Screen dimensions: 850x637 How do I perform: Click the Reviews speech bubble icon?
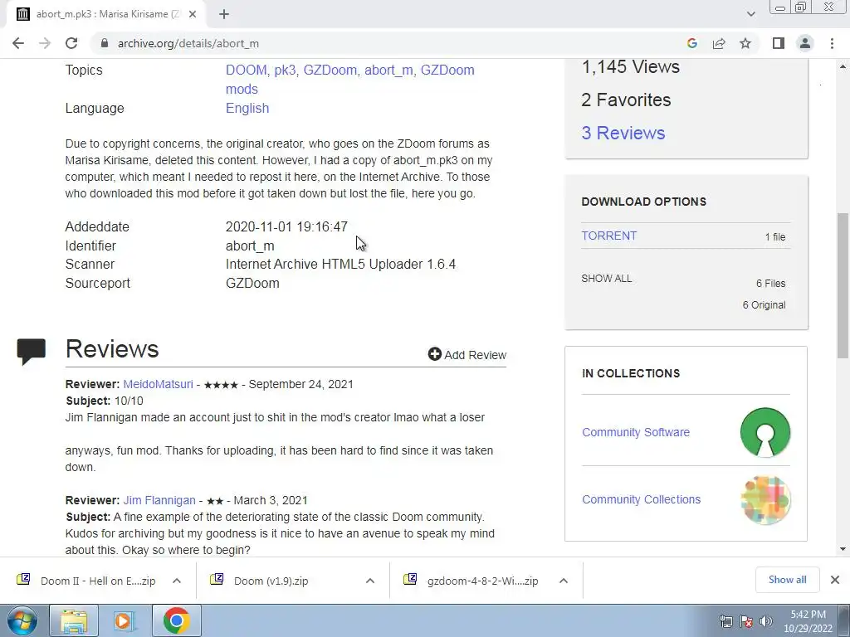31,352
